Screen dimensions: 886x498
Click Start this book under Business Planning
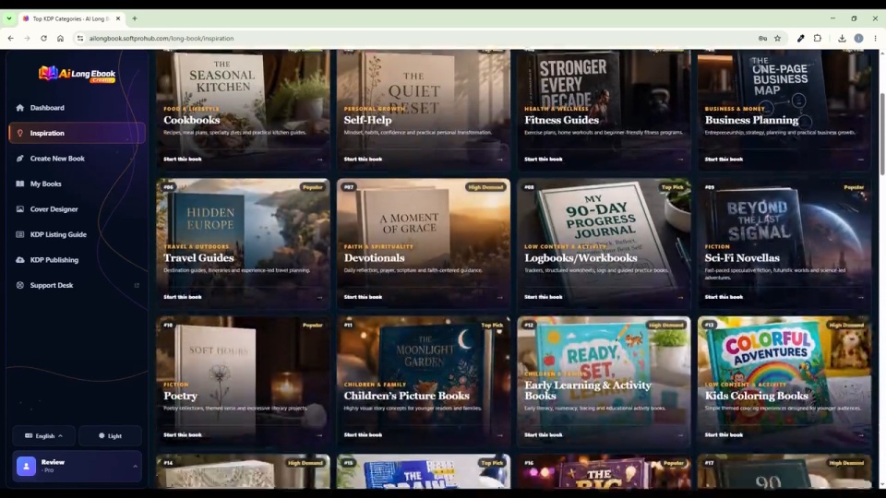[x=724, y=160]
